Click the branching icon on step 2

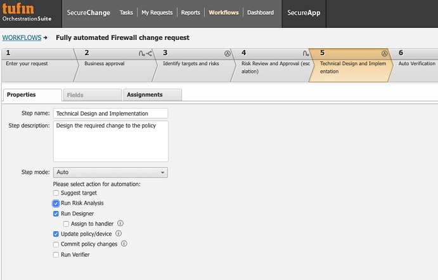149,53
